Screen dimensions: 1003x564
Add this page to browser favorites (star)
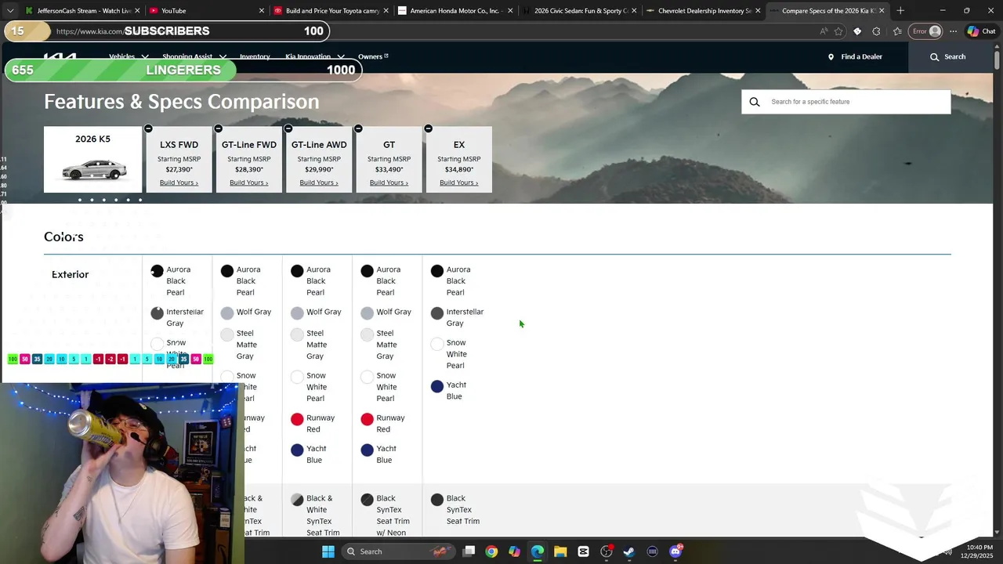click(838, 31)
